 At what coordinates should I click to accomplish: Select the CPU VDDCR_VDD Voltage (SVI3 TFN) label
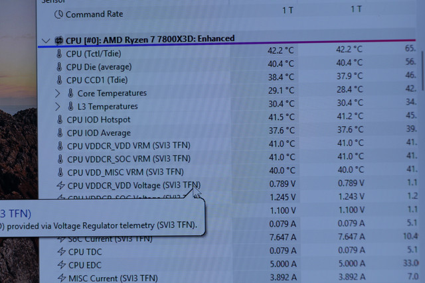coord(134,186)
